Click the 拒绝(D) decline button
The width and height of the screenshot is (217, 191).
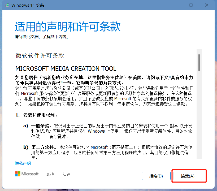[156, 176]
